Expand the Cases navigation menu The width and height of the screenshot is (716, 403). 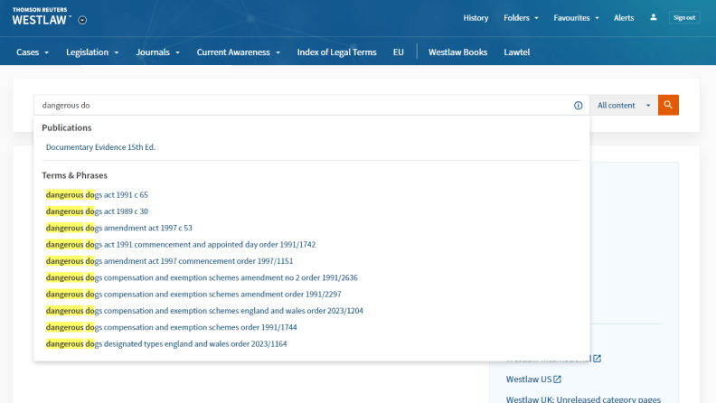click(33, 52)
